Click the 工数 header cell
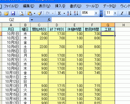130x104 pixels. (108, 29)
